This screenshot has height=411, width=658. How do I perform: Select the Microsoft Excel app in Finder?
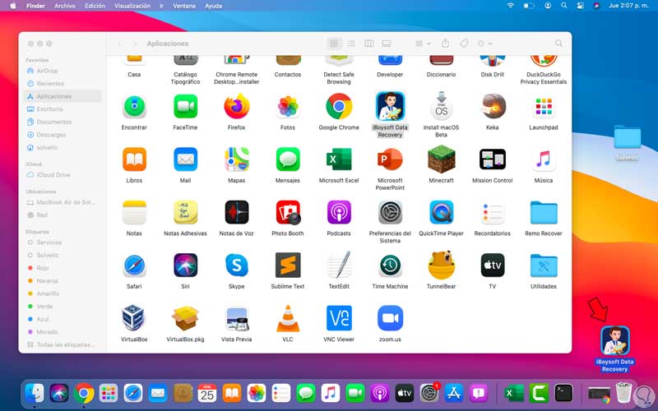(339, 159)
